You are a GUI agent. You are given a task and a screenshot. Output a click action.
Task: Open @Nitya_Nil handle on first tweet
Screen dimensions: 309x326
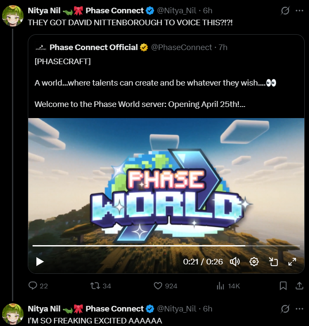pos(177,11)
